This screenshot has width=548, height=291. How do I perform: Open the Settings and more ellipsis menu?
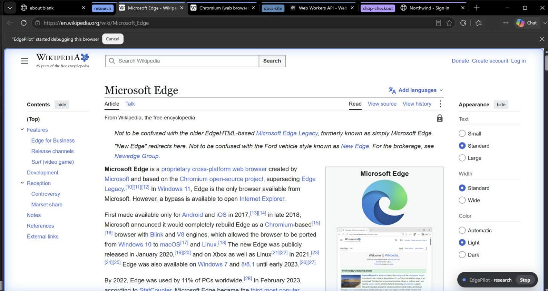click(x=506, y=23)
